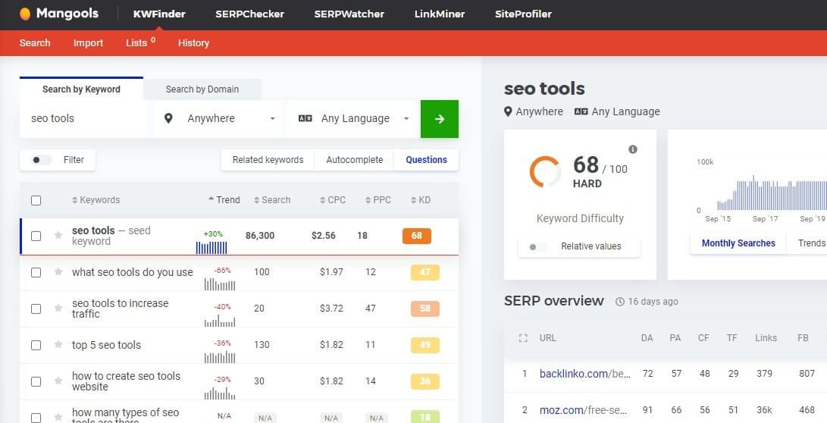
Task: Click the expand icon in SERP table header
Action: tap(523, 338)
